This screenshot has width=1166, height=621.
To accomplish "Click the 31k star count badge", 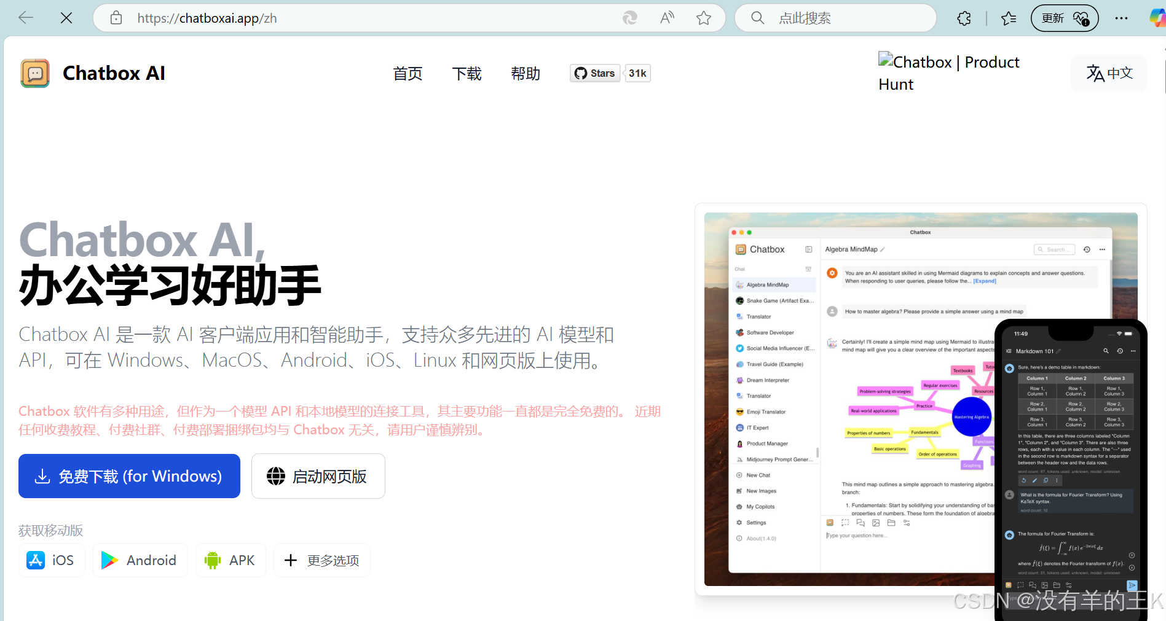I will pos(637,73).
